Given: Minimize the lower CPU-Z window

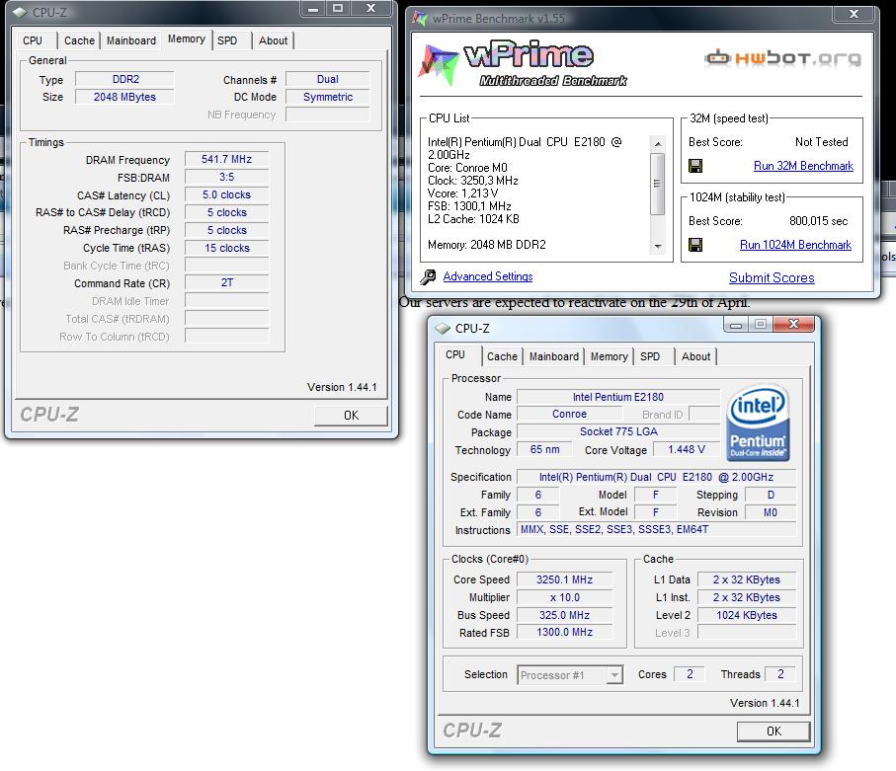Looking at the screenshot, I should click(736, 325).
